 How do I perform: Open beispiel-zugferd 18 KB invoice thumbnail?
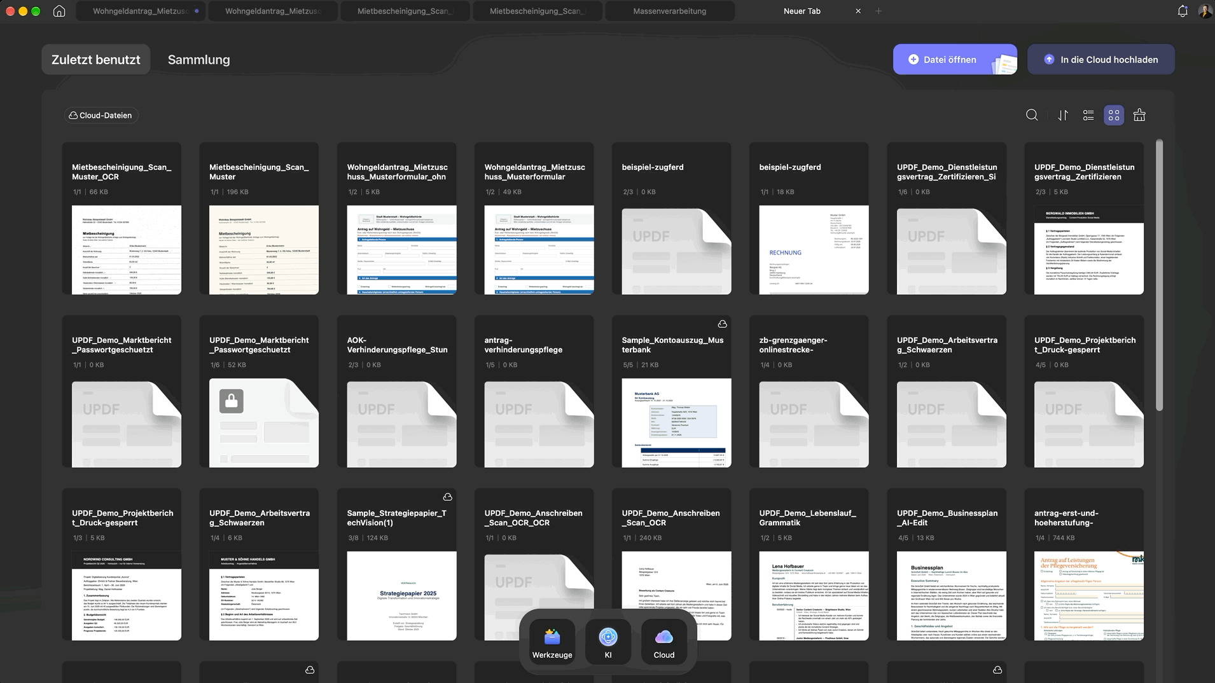tap(814, 250)
